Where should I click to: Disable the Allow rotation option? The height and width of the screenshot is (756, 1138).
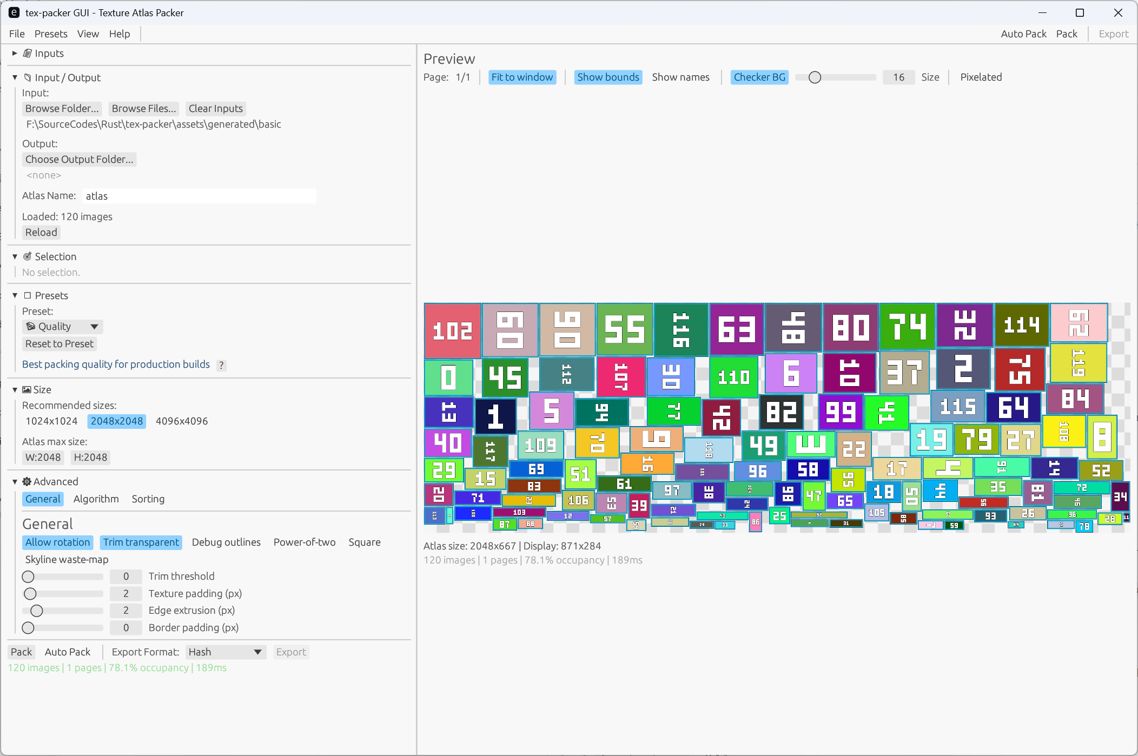tap(57, 542)
